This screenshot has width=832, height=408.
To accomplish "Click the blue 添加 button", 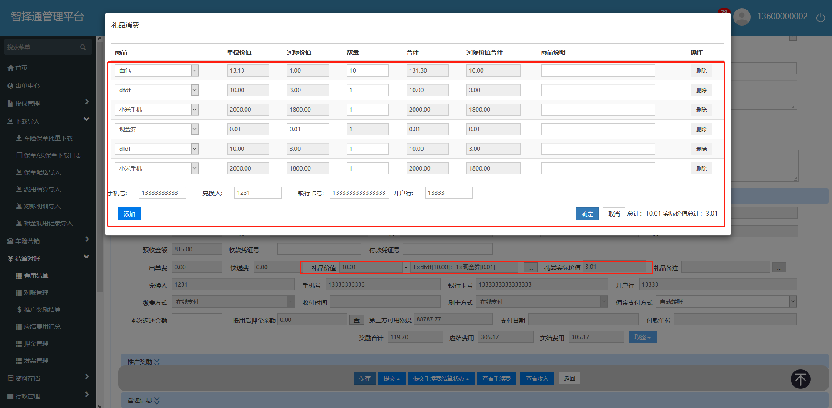I will coord(129,214).
